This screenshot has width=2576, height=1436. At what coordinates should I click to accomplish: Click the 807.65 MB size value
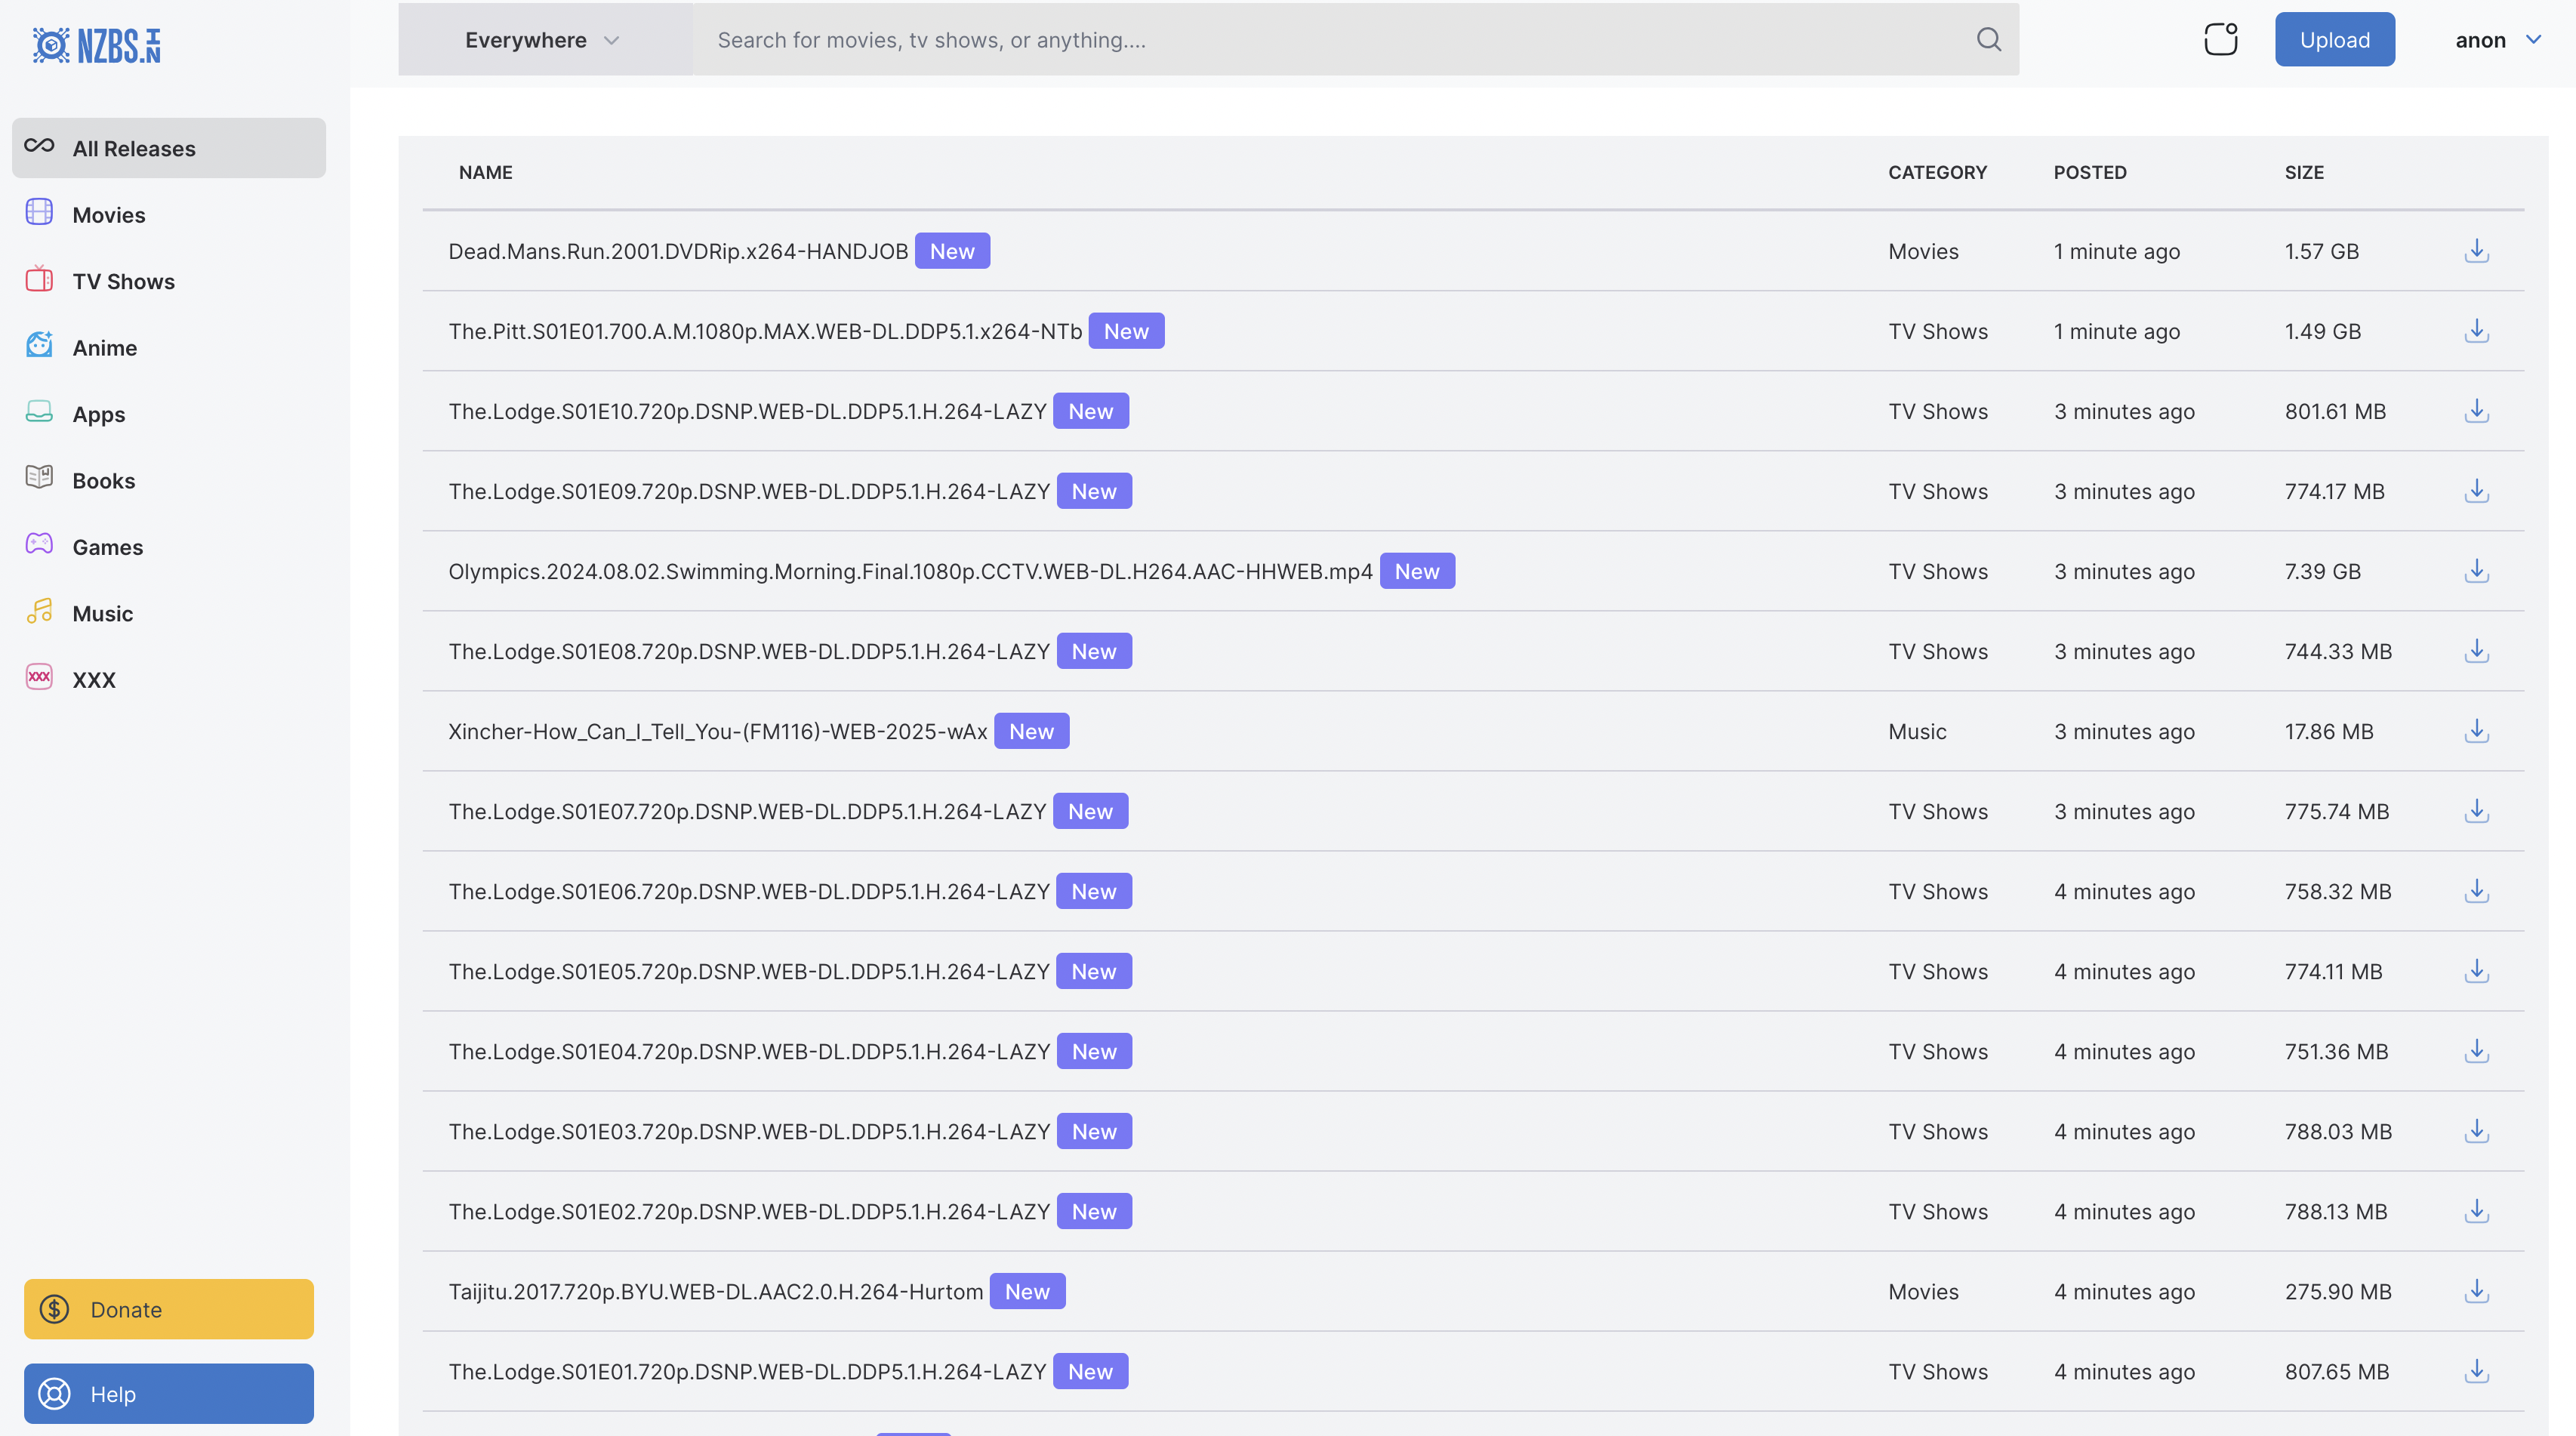click(2336, 1371)
